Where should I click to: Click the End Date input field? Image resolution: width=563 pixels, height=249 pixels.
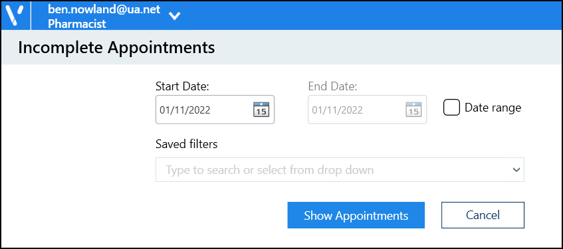point(368,110)
